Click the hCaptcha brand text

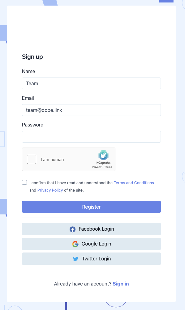(103, 163)
